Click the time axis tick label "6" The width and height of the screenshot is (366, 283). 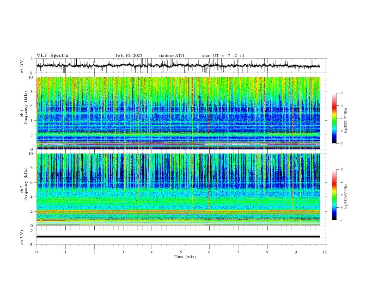209,252
